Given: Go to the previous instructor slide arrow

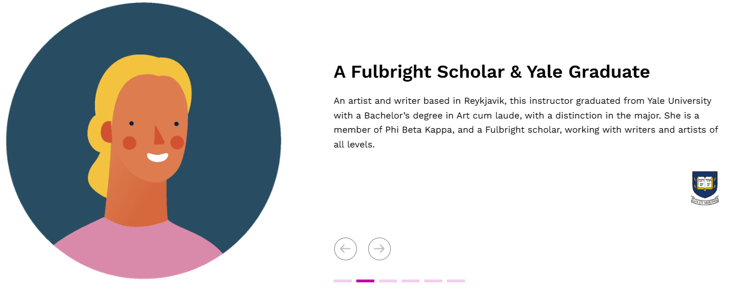Looking at the screenshot, I should click(346, 248).
